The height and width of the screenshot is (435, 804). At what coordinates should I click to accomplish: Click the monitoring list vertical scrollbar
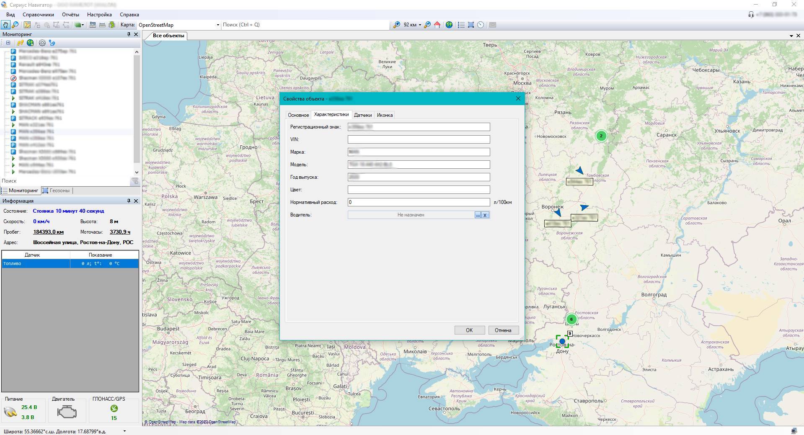click(x=136, y=109)
